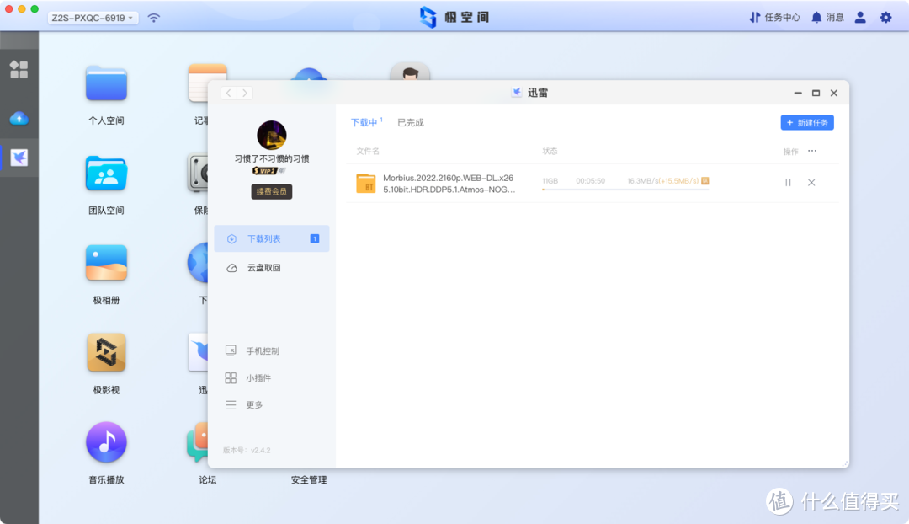The image size is (909, 524).
Task: Open 小插件 in the Thunder sidebar
Action: point(257,377)
